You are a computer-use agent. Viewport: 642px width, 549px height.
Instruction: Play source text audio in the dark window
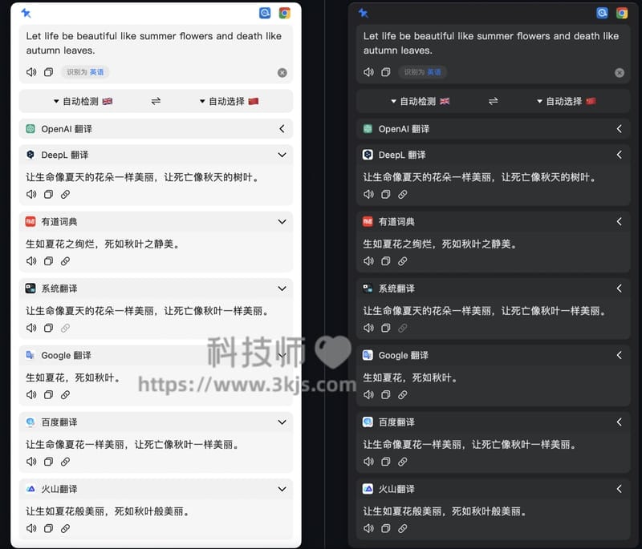coord(368,72)
